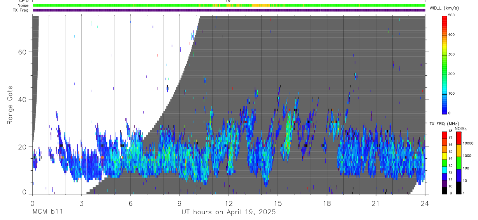This screenshot has width=478, height=220.
Task: Click the red top of WID color scale
Action: pyautogui.click(x=445, y=18)
